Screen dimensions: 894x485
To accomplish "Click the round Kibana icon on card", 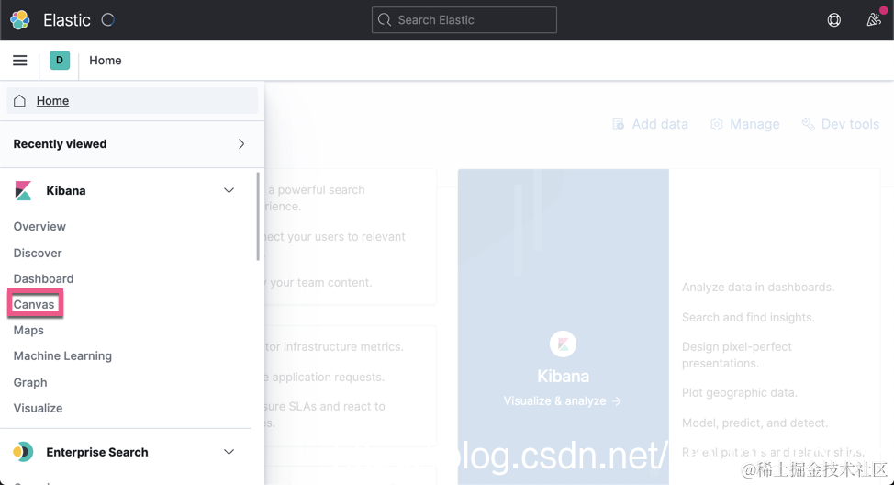I will click(x=563, y=344).
